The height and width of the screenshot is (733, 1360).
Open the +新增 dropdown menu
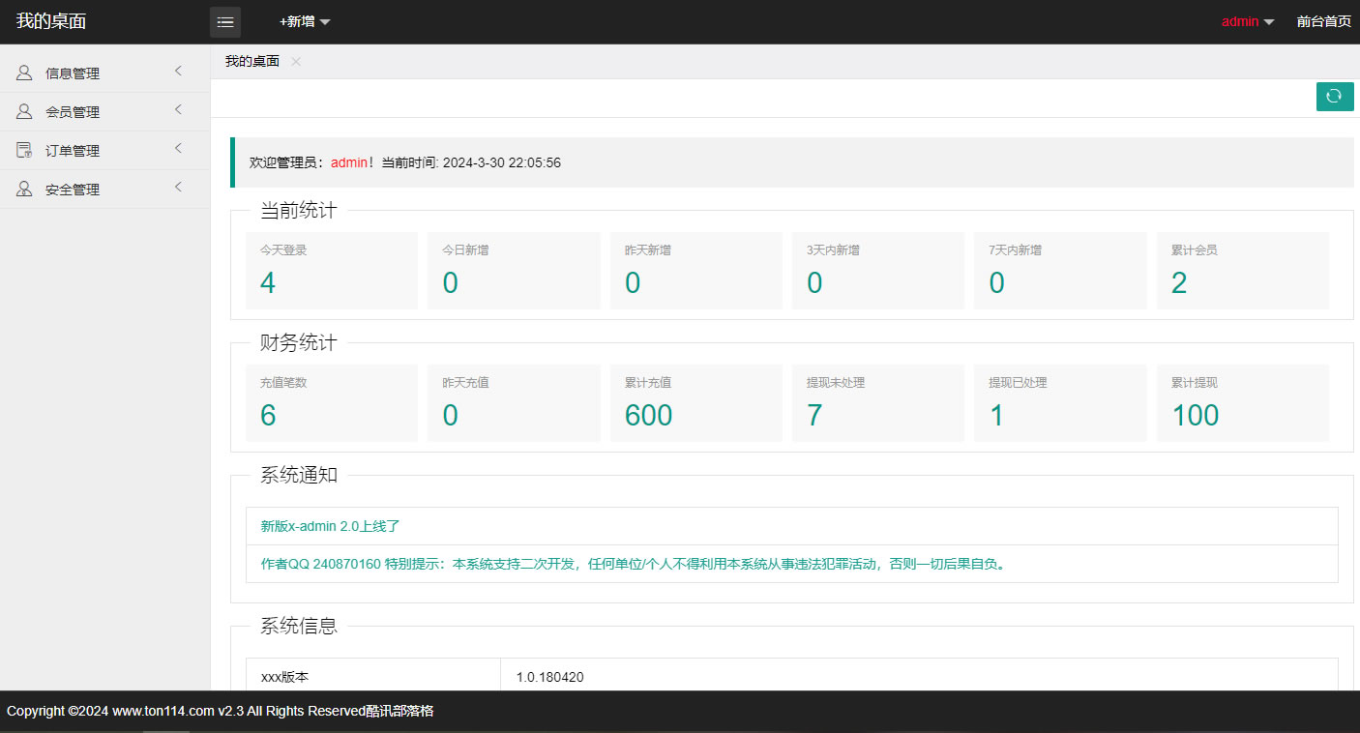(x=305, y=21)
